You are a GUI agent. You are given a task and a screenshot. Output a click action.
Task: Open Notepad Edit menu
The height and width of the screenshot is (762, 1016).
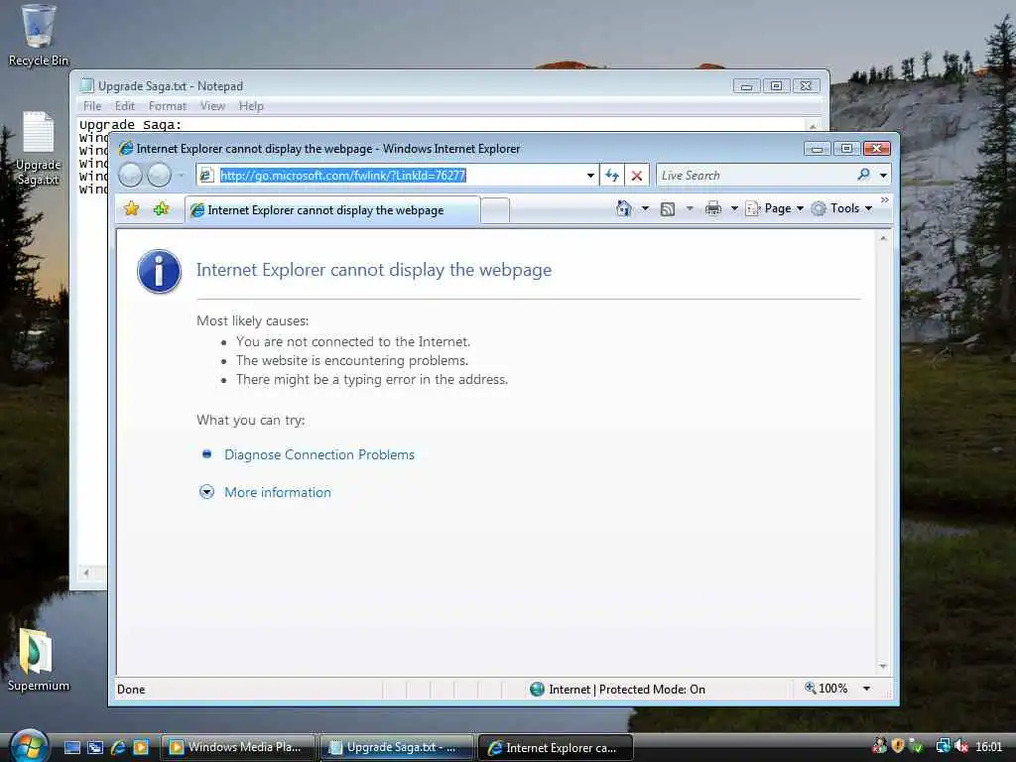pos(124,105)
